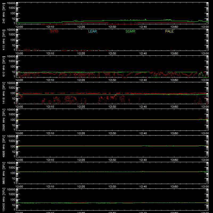Click 12:10 time label below 1415 MHz plot
Viewport: 213px width, 213px height.
(50, 107)
